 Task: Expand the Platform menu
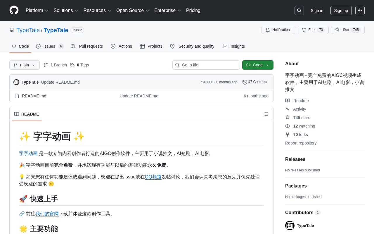pos(37,11)
